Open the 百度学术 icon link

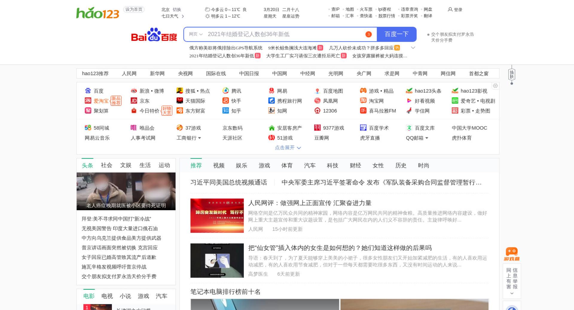(x=363, y=128)
